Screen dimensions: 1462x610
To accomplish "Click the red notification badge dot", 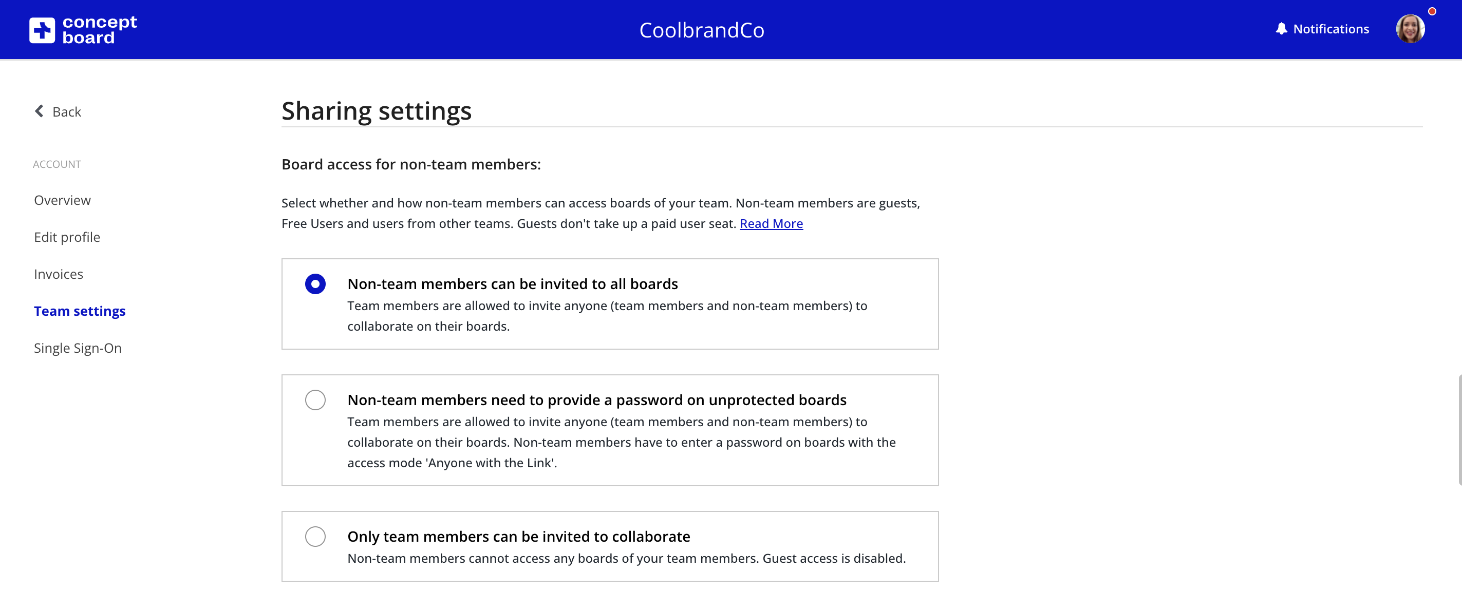I will 1432,11.
